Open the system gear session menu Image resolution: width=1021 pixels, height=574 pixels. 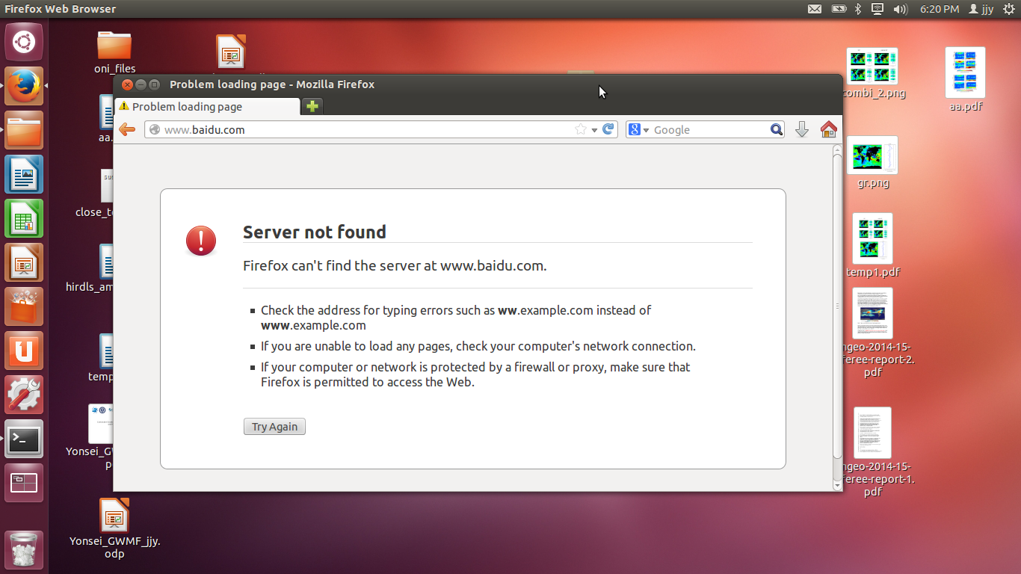[1009, 9]
